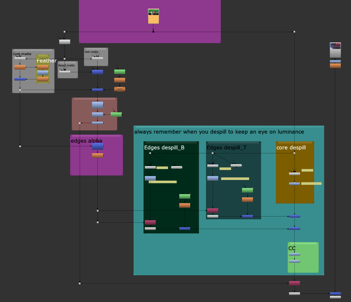This screenshot has width=351, height=302.
Task: Select the green node in Edges despill_B
Action: coord(185,196)
